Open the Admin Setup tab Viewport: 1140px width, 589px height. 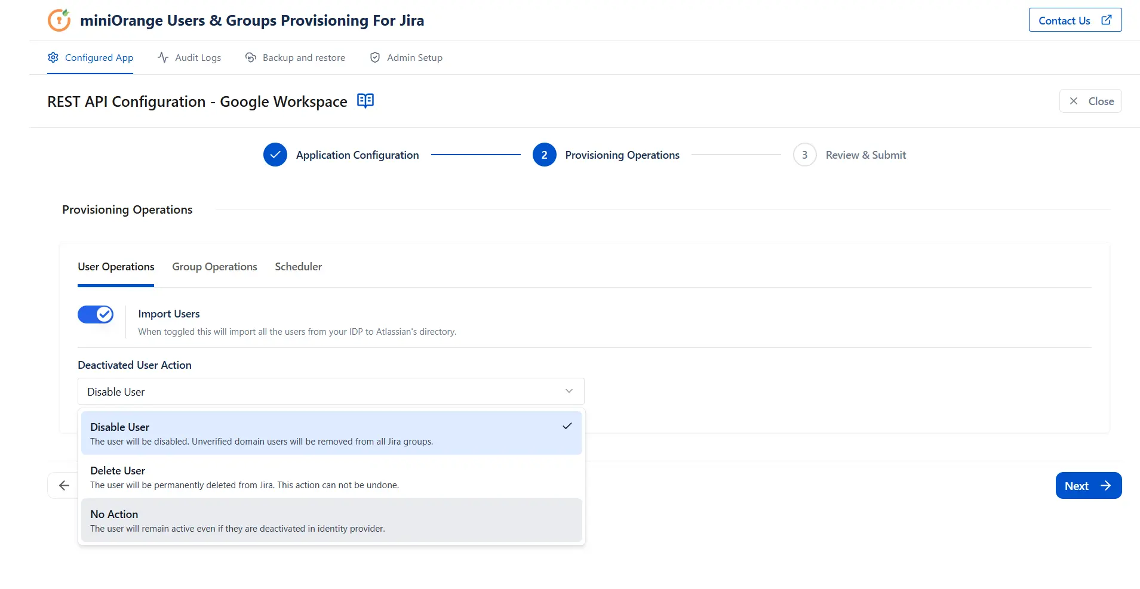coord(406,57)
